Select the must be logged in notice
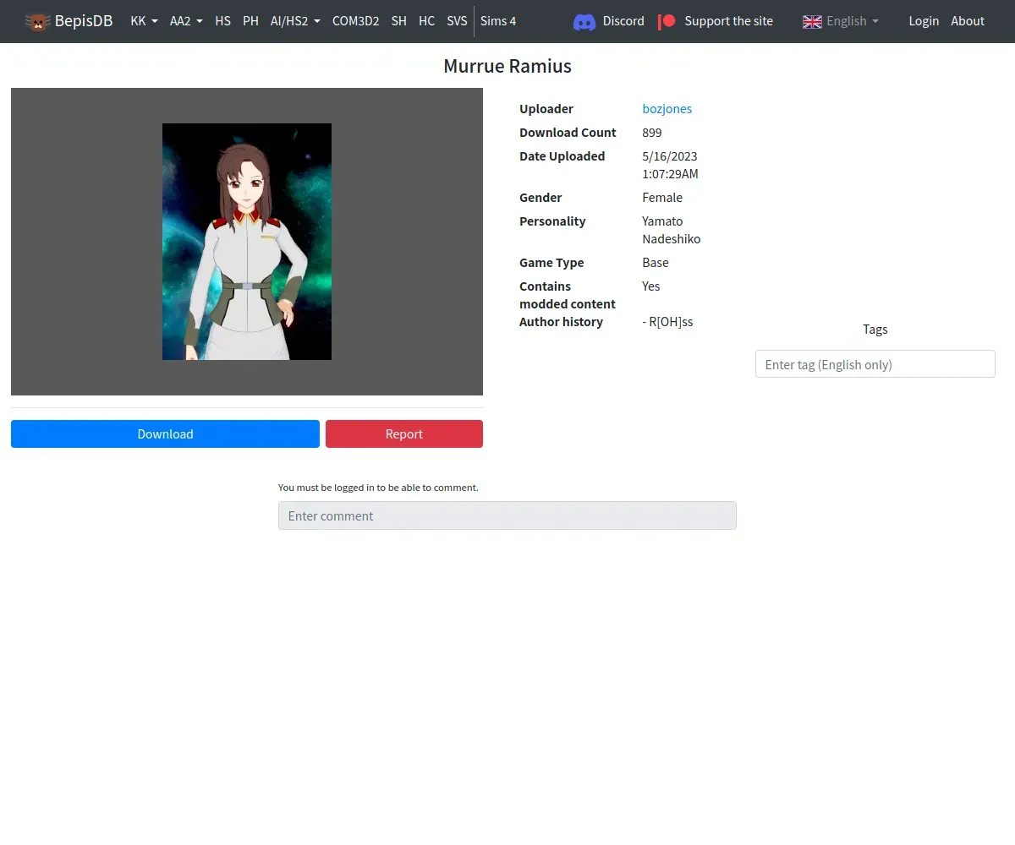 [378, 488]
